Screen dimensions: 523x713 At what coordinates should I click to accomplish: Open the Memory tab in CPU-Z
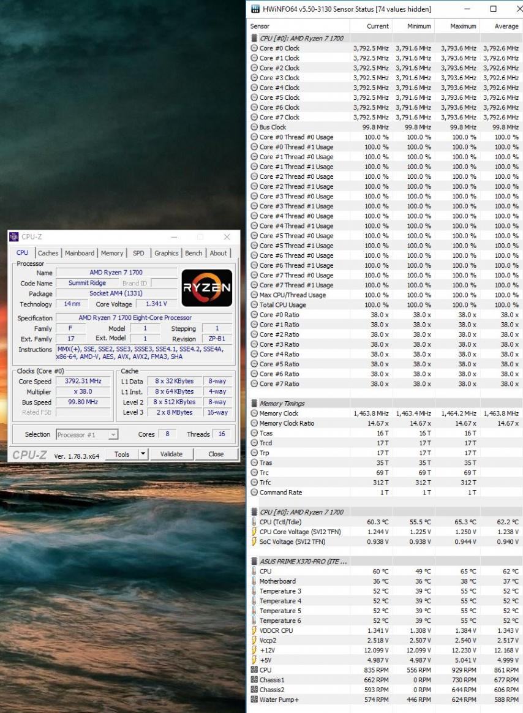[112, 253]
